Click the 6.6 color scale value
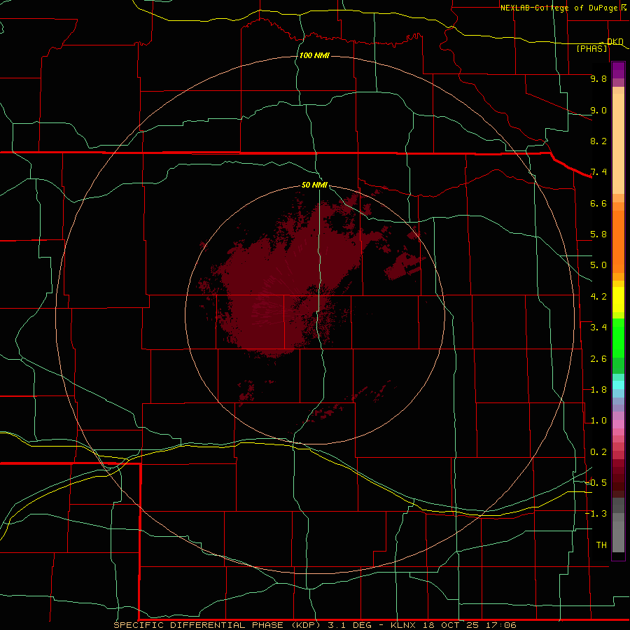This screenshot has height=630, width=630. tap(598, 203)
